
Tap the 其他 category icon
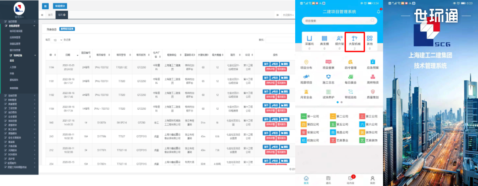coord(370,39)
